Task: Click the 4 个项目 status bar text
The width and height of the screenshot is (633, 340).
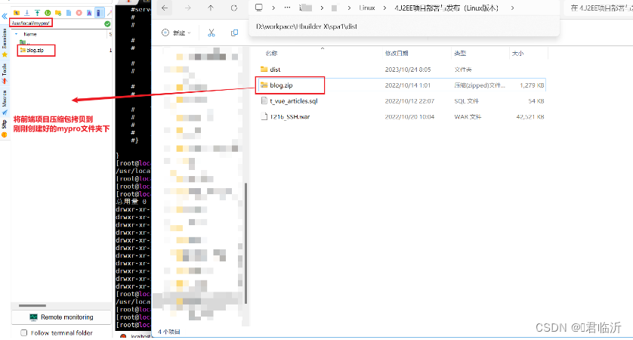Action: 169,332
